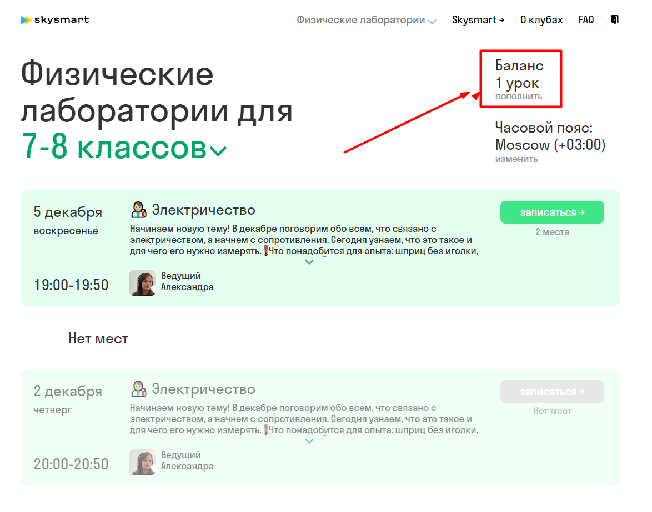
Task: Expand description of 2 декабря lesson
Action: pos(309,442)
